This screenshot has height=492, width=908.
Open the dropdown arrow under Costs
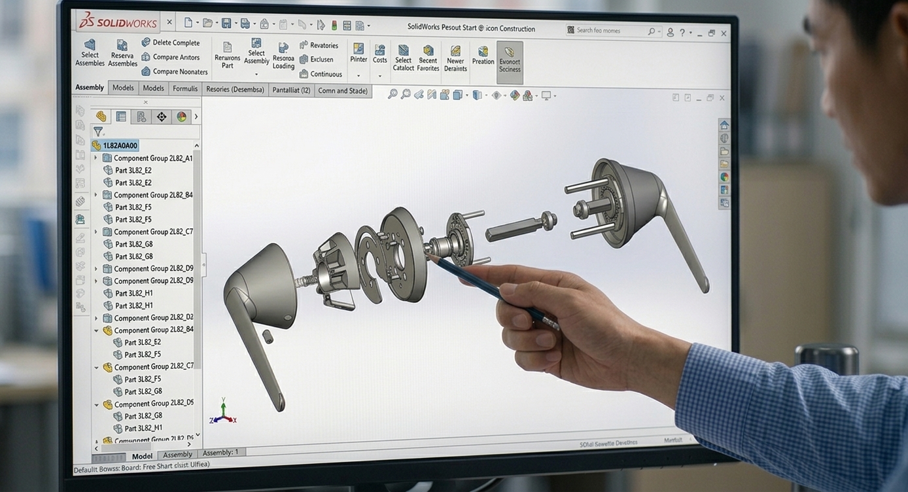pos(379,76)
